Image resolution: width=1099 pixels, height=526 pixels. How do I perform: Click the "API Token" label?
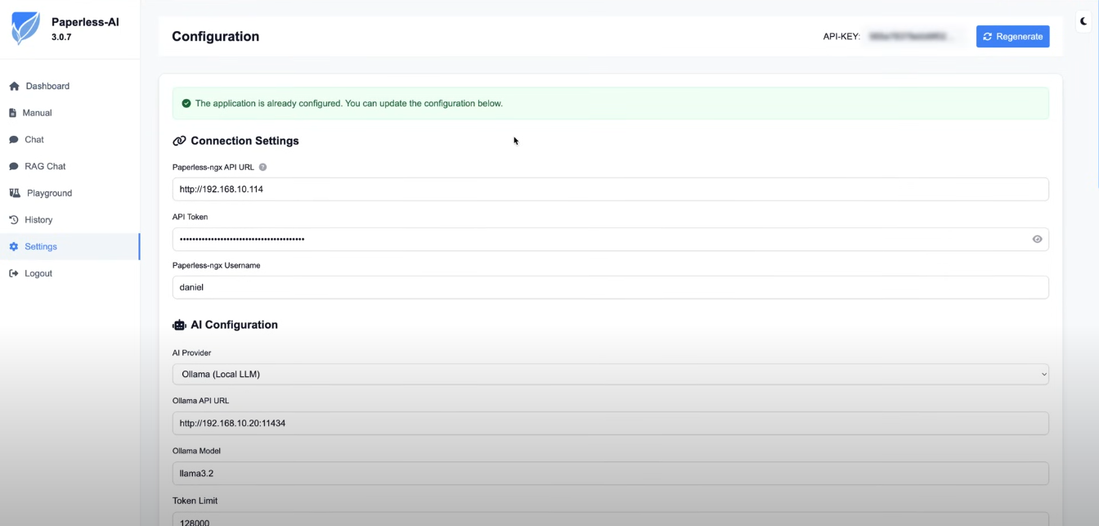tap(190, 217)
